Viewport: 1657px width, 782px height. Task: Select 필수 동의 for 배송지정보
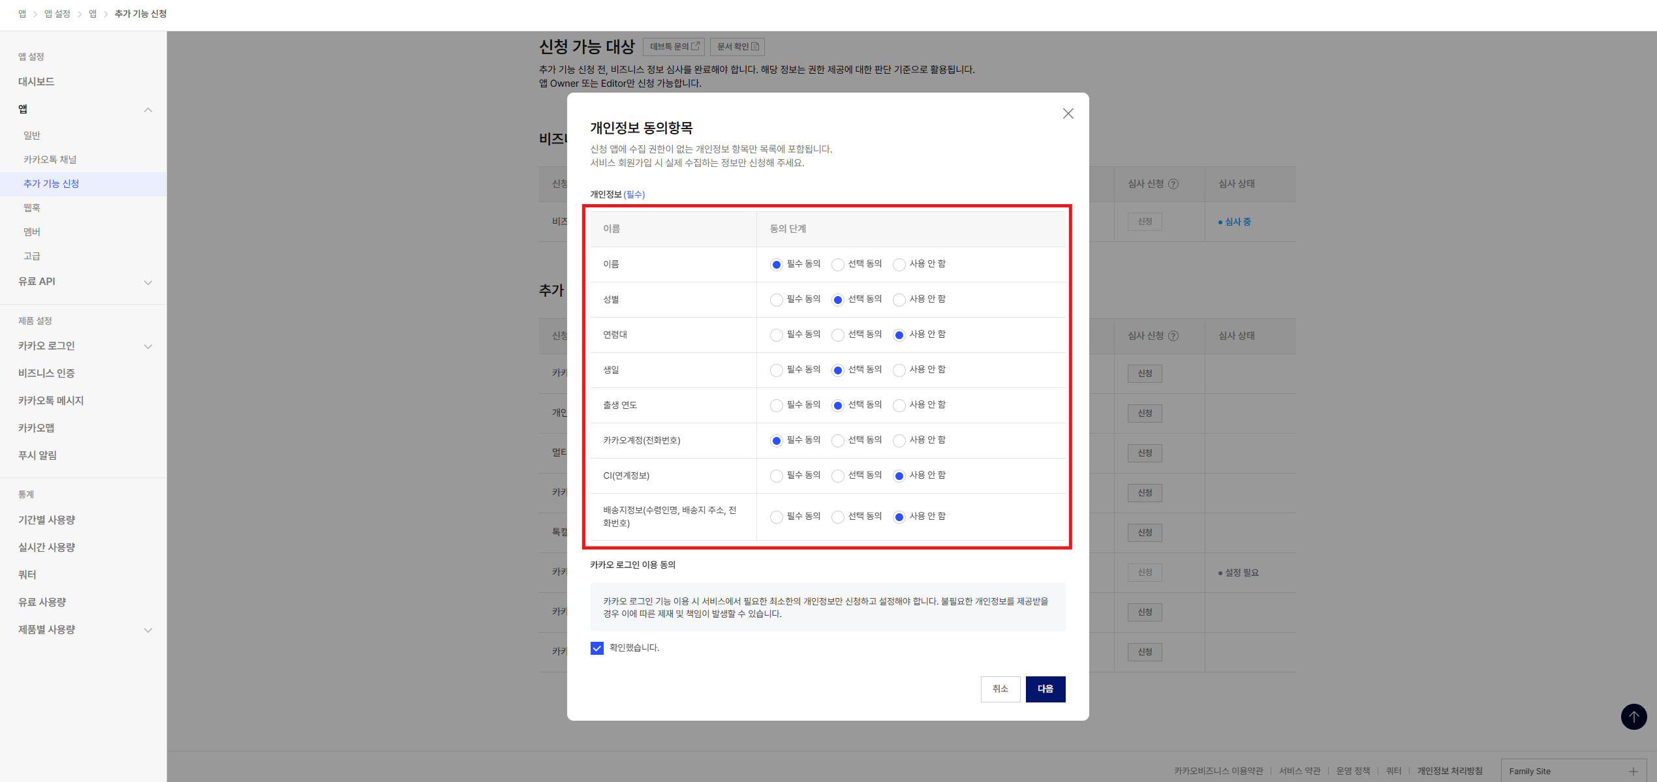pos(776,517)
